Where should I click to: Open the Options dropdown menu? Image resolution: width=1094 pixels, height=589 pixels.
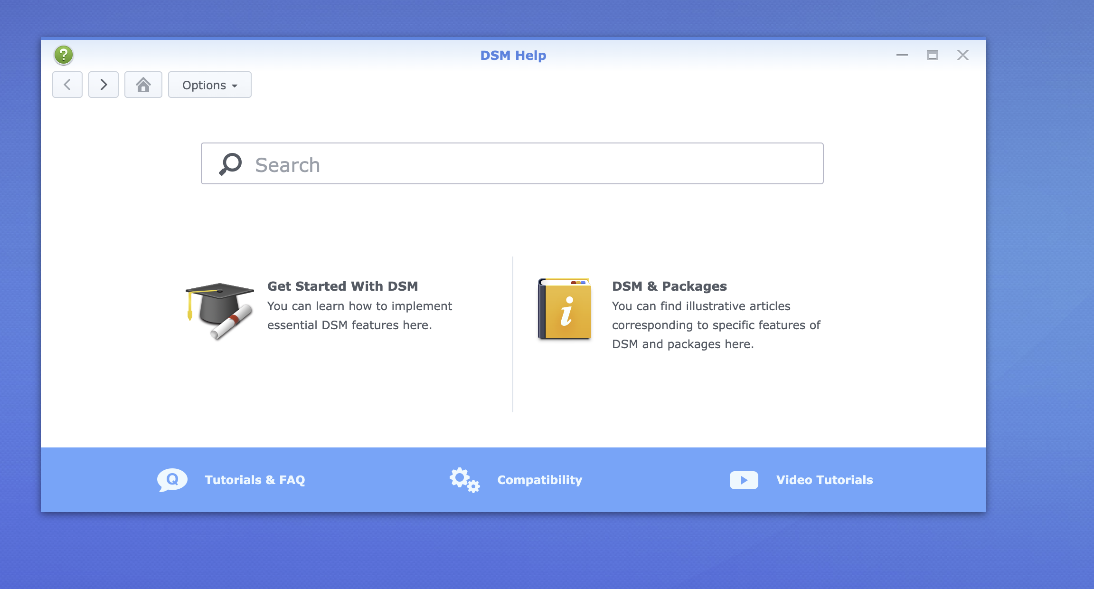click(210, 85)
